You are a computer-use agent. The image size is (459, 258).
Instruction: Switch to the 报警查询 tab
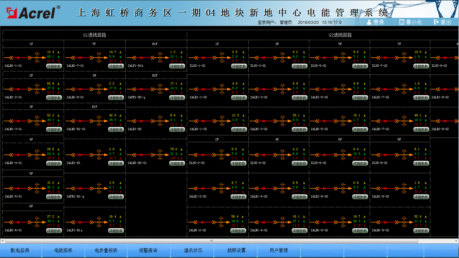[x=148, y=250]
